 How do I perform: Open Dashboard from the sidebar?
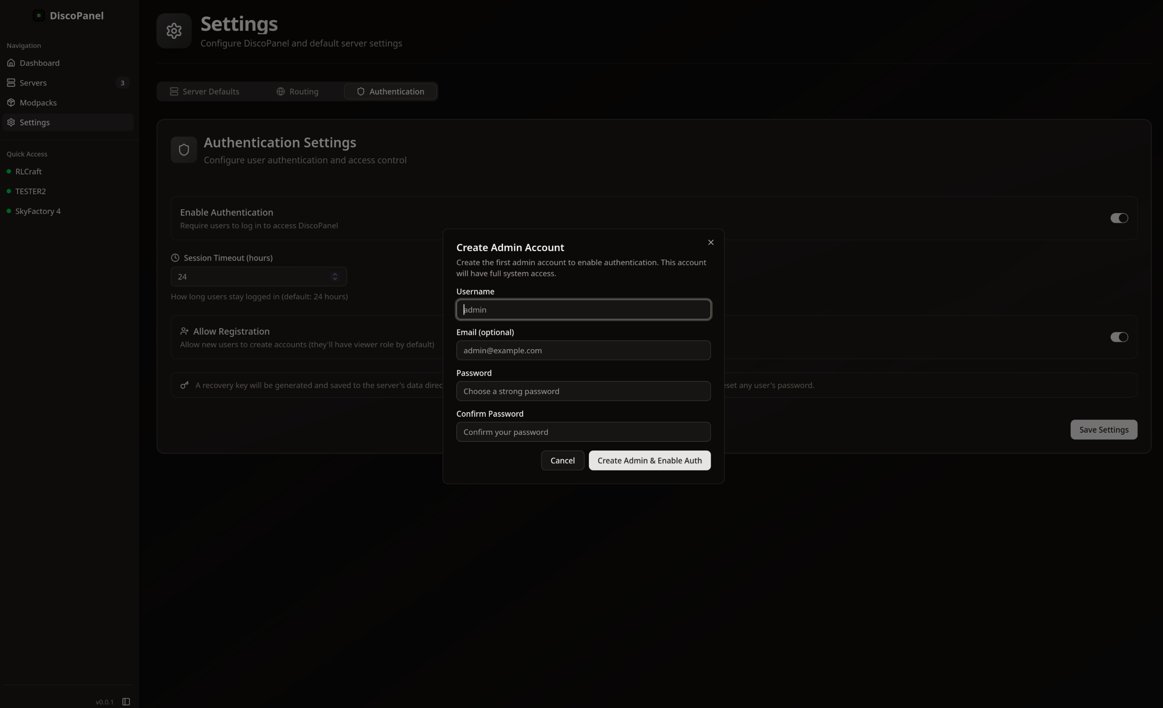[x=68, y=63]
